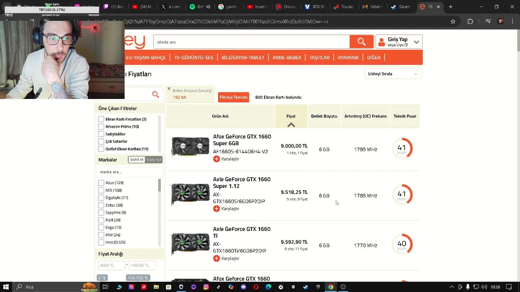Open the Chrome extensions puzzle icon
520x292 pixels.
tap(470, 21)
